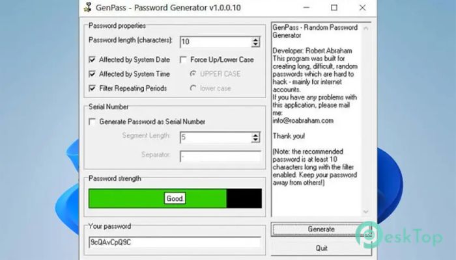
Task: Select the UPPER CASE radio button
Action: pos(193,73)
